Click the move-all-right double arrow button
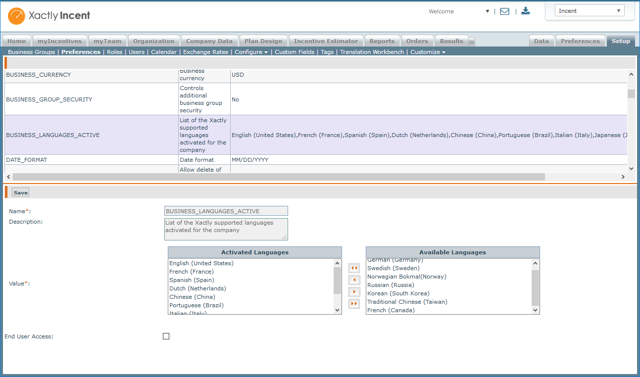The width and height of the screenshot is (640, 377). click(x=354, y=304)
